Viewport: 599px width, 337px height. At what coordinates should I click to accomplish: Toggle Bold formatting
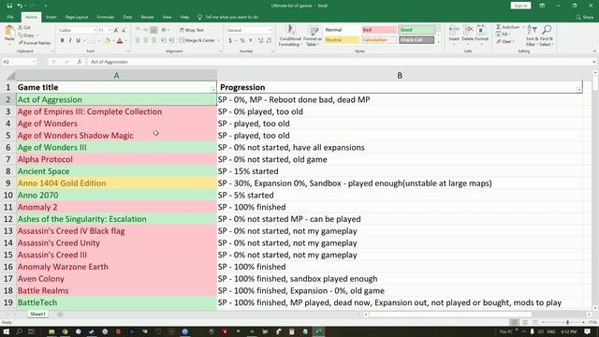(63, 40)
